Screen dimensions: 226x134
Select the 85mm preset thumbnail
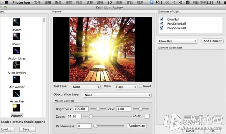click(x=16, y=36)
